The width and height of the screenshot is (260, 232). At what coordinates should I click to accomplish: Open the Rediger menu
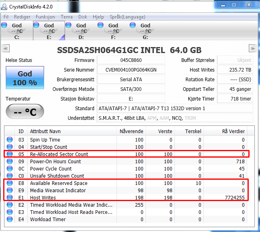coord(22,17)
